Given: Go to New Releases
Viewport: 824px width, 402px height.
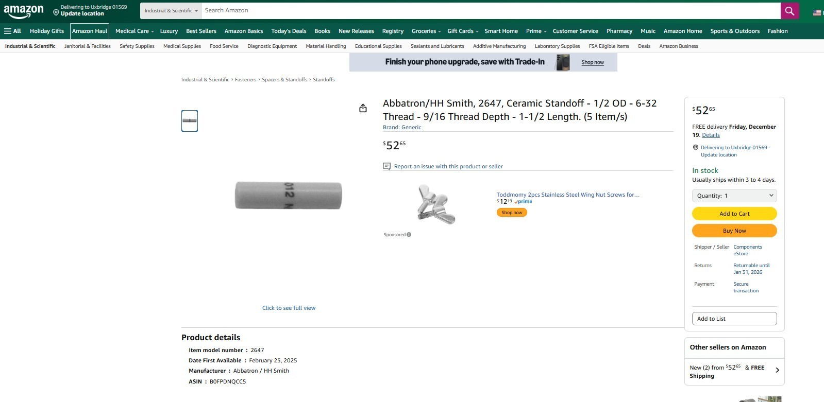Looking at the screenshot, I should point(356,31).
